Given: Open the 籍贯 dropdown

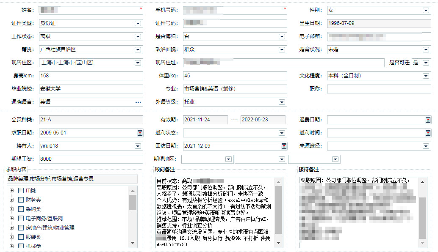Looking at the screenshot, I should pyautogui.click(x=138, y=50).
